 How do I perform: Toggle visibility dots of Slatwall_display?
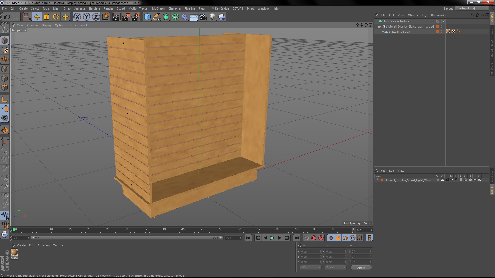click(x=441, y=31)
